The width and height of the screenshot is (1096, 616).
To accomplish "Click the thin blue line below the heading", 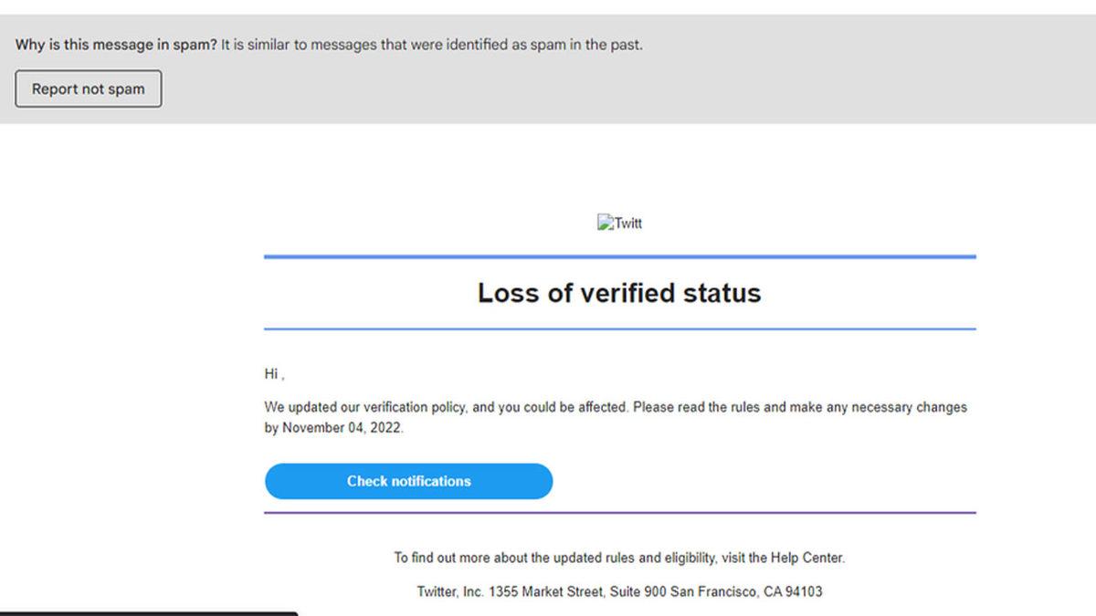I will [619, 329].
